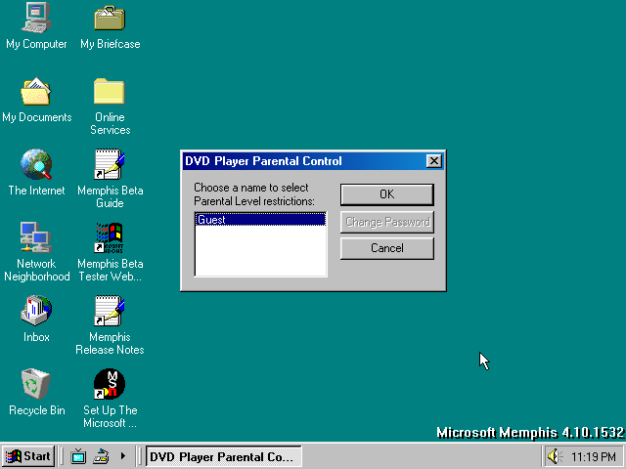Screen dimensions: 626x469
Task: Select Guest in the name list
Action: coord(260,220)
